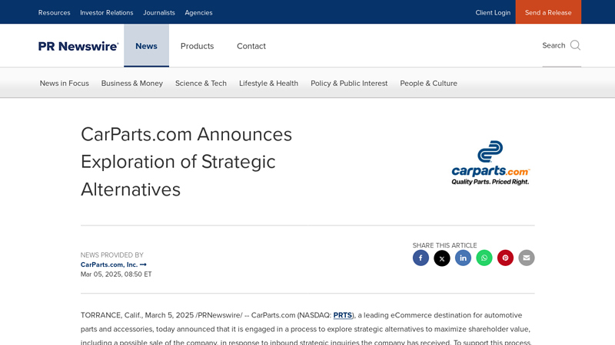Share article on Pinterest
615x345 pixels.
[x=505, y=258]
